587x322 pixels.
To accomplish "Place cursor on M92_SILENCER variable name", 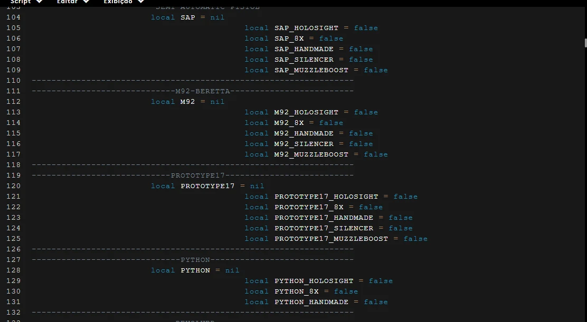I will point(304,144).
